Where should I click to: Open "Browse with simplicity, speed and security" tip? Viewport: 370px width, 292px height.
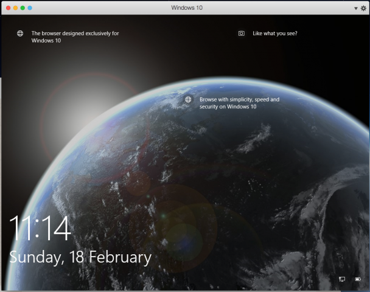[x=239, y=103]
